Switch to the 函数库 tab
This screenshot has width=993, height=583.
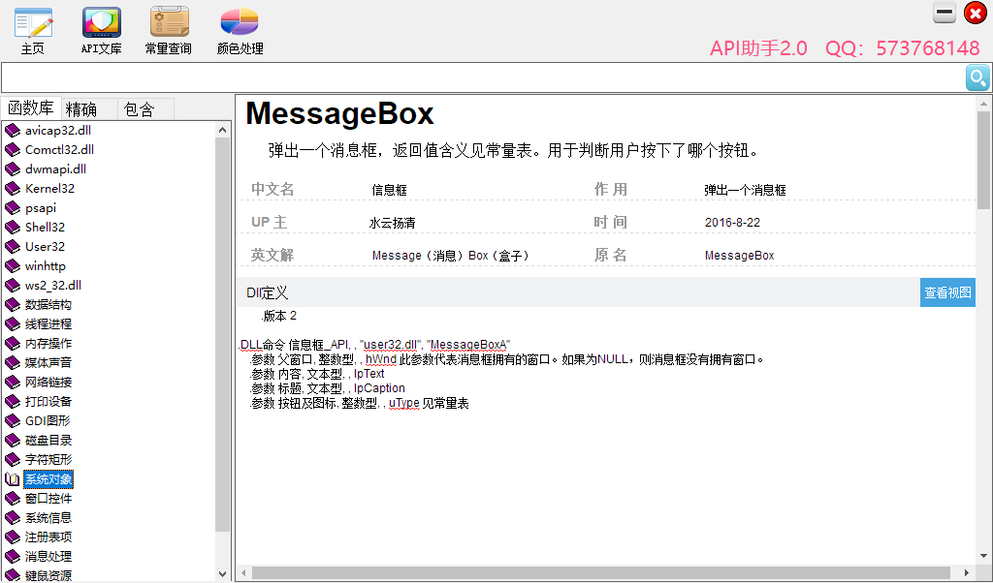pos(31,108)
